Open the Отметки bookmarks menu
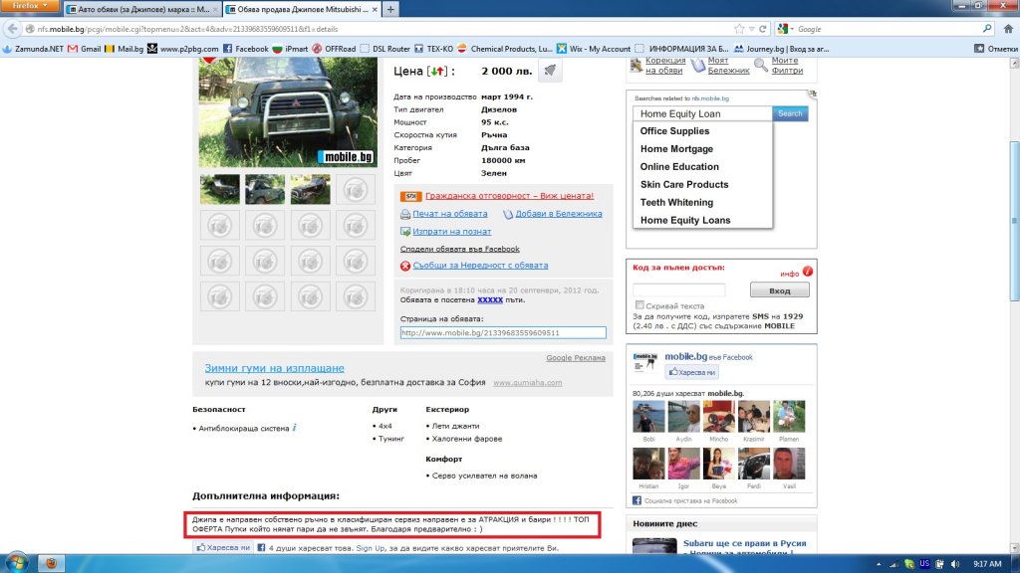 point(996,49)
